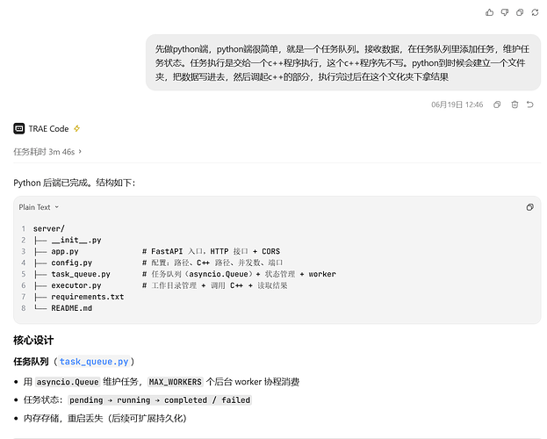Screen dimensions: 547x439
Task: Click the Python 后端已完成 summary line
Action: point(75,183)
